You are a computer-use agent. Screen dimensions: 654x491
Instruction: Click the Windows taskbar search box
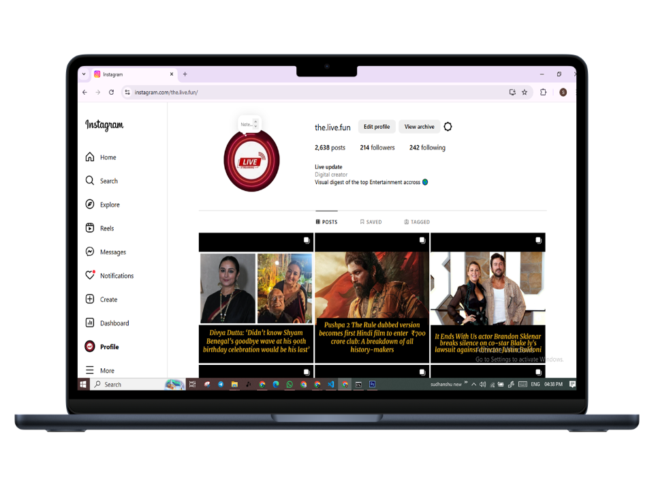pos(129,385)
